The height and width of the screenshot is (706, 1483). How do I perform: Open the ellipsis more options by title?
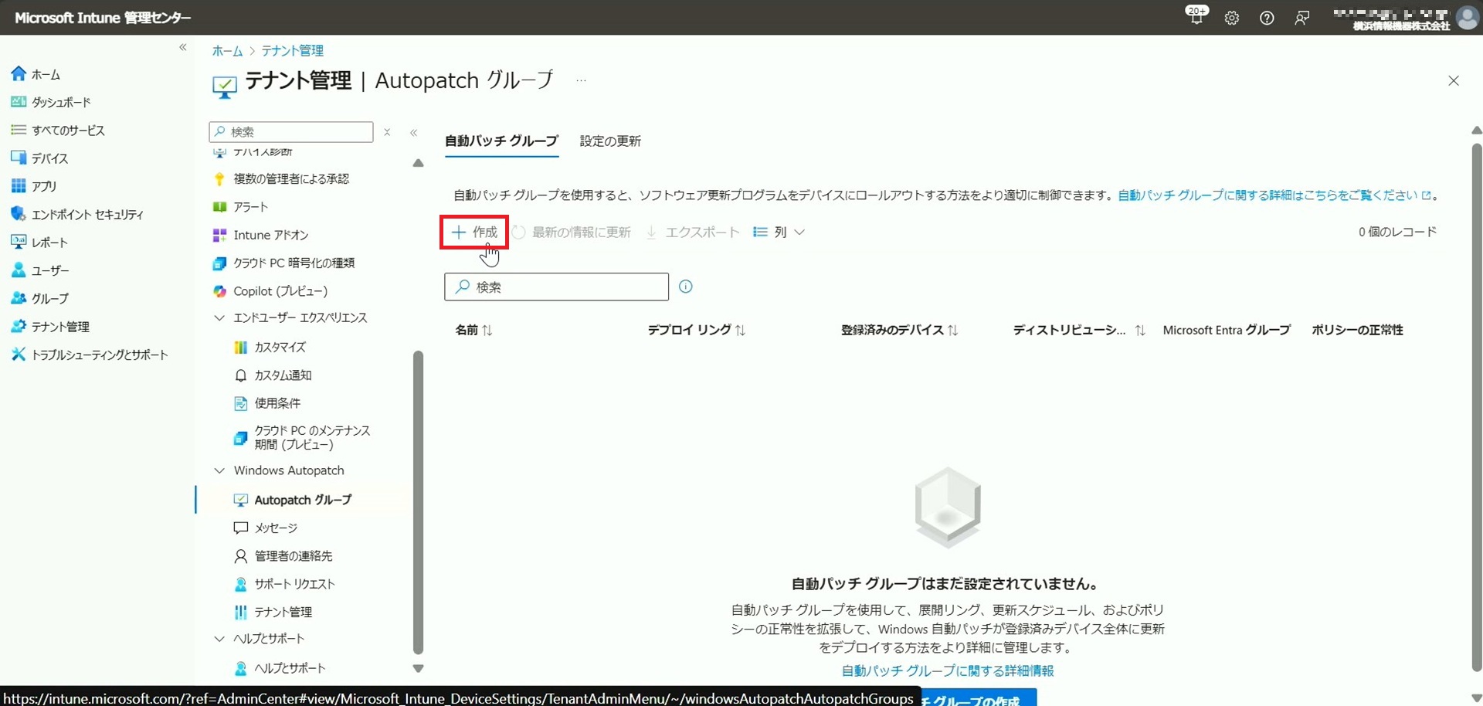coord(582,80)
